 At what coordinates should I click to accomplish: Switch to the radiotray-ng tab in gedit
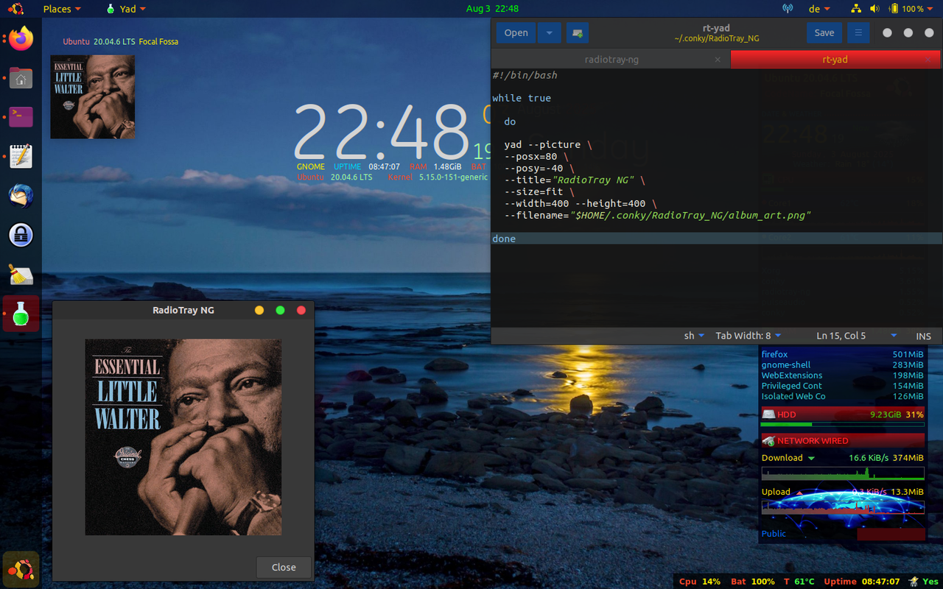pos(611,60)
